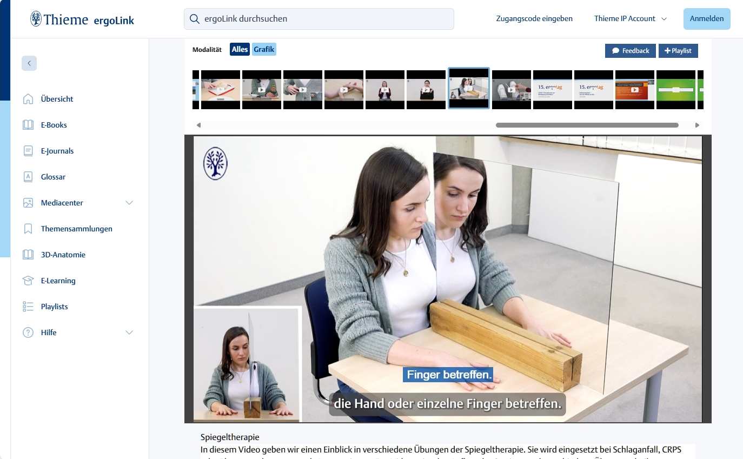The image size is (743, 459).
Task: Open E-Books via book icon
Action: [x=28, y=125]
